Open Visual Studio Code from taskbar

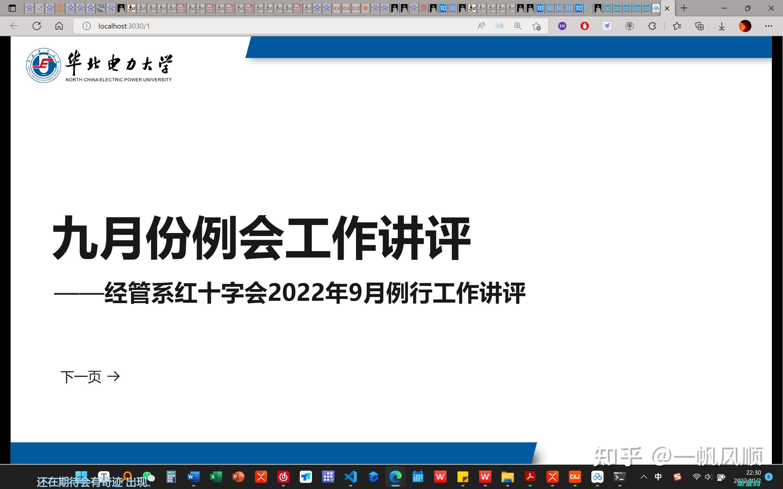(x=351, y=477)
